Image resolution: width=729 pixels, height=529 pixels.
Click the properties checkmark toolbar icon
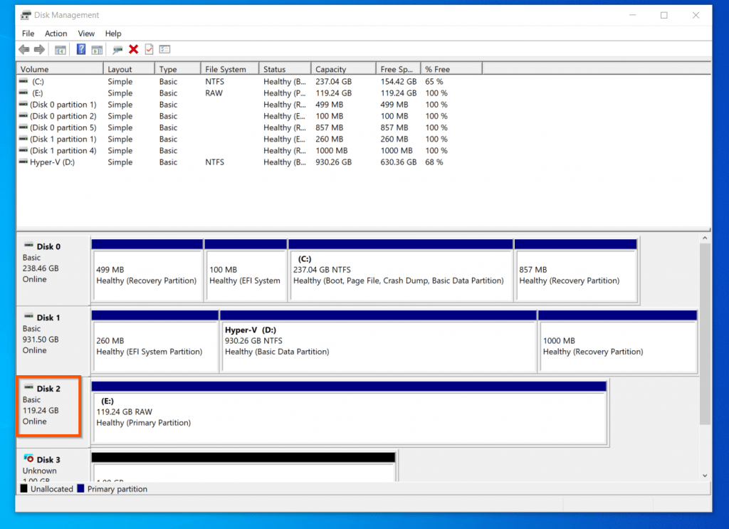pyautogui.click(x=150, y=49)
